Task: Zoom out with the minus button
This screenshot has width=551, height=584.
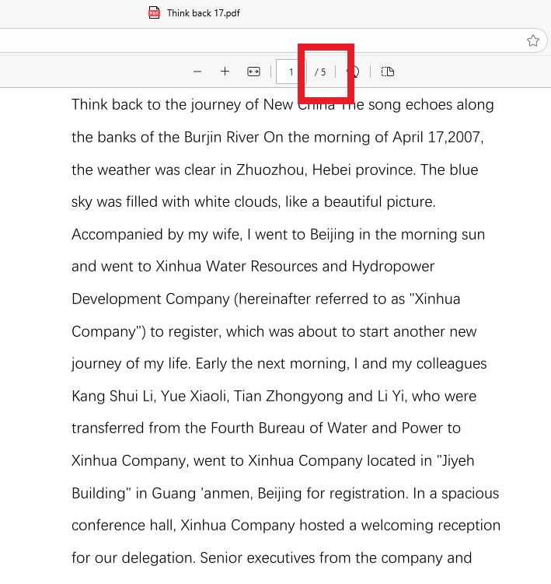Action: tap(197, 72)
